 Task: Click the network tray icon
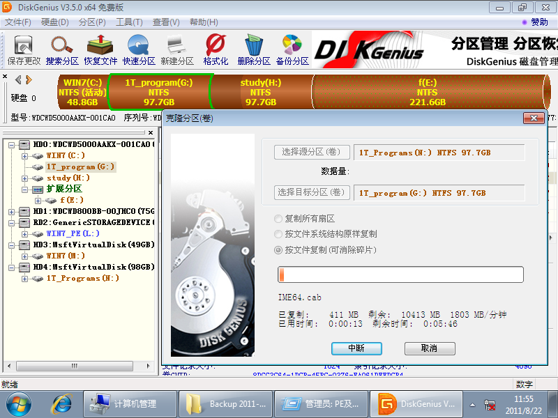[490, 405]
